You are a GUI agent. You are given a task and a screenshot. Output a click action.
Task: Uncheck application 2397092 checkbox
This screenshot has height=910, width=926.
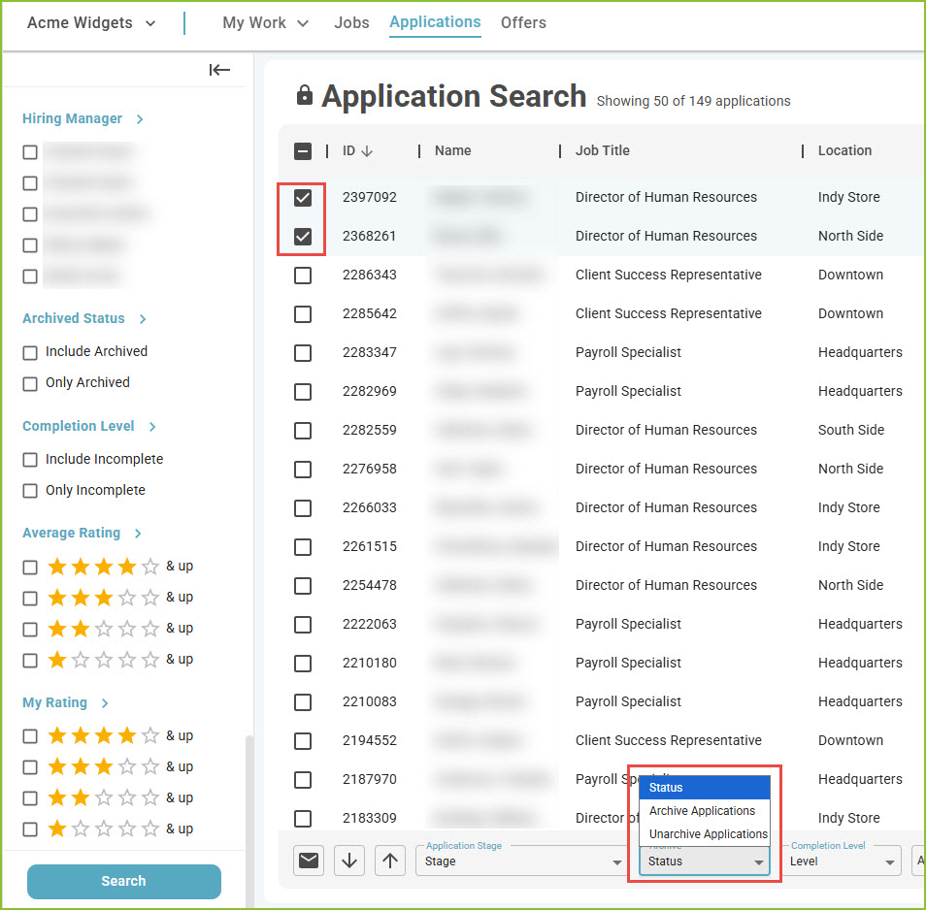(x=303, y=198)
